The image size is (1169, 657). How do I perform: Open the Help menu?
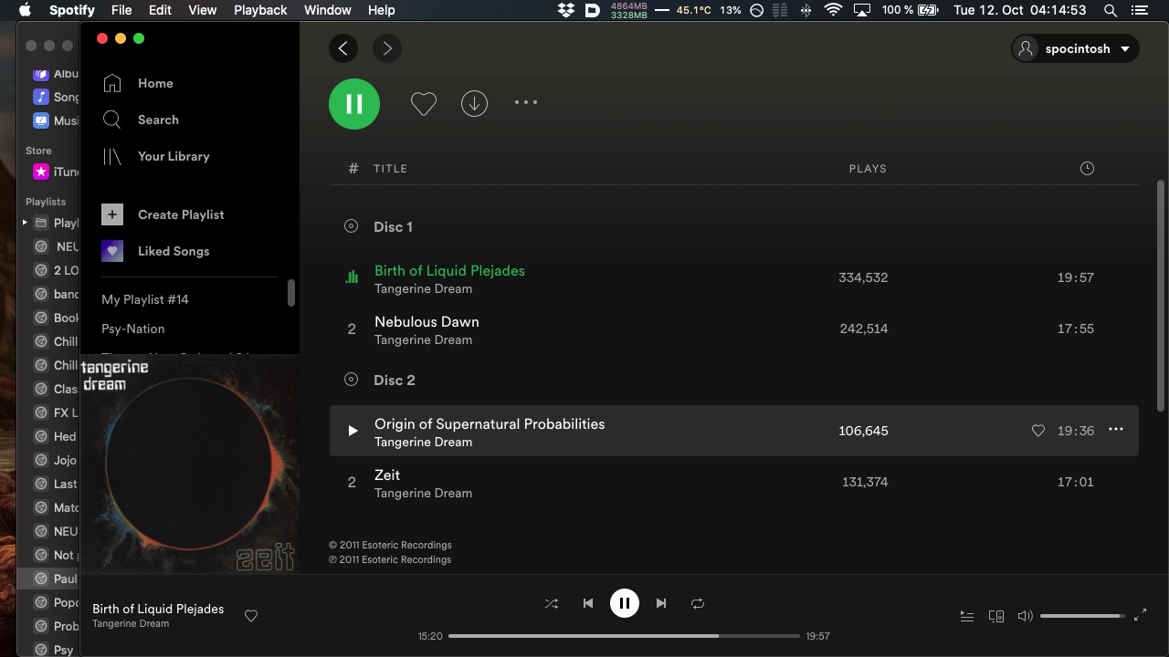tap(381, 10)
